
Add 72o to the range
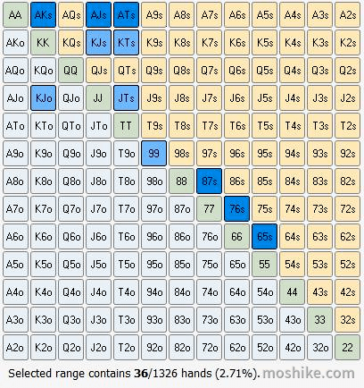(x=209, y=348)
